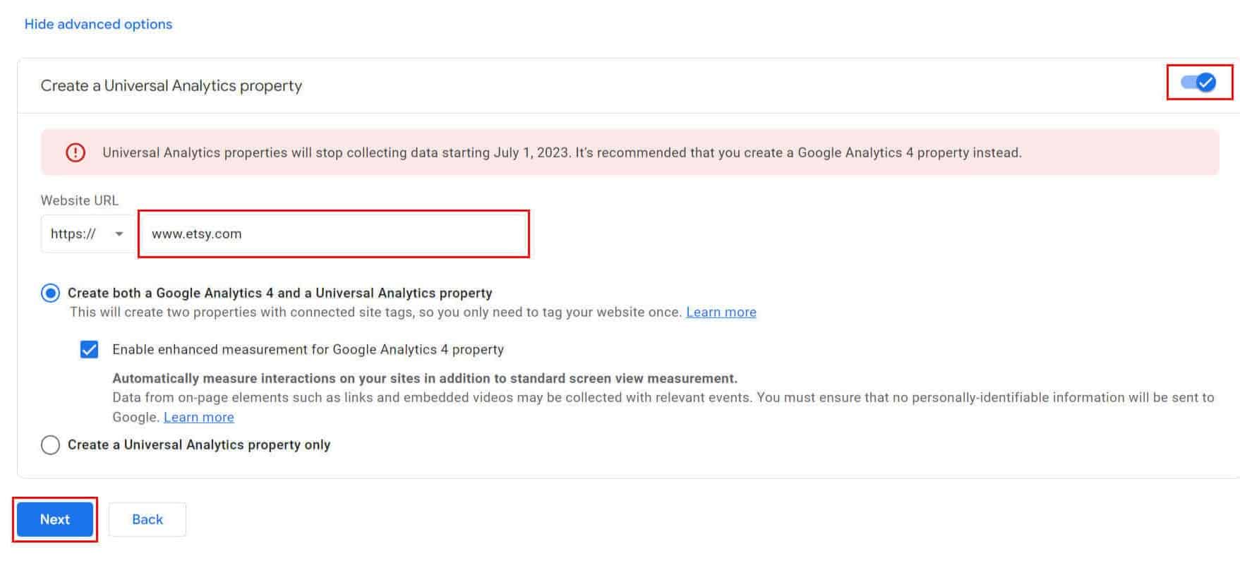1240x563 pixels.
Task: Choose the Universal Analytics only radio button
Action: (50, 444)
